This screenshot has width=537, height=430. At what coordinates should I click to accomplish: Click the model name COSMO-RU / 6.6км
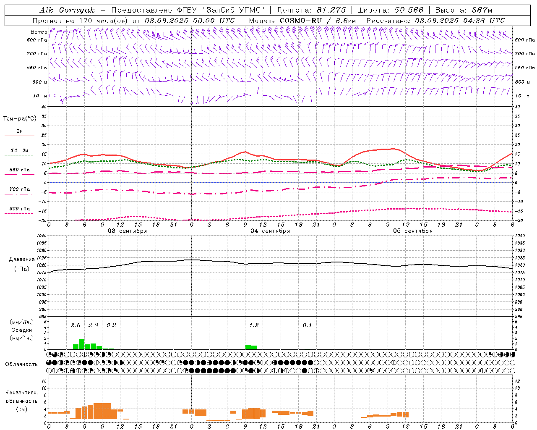tap(318, 21)
